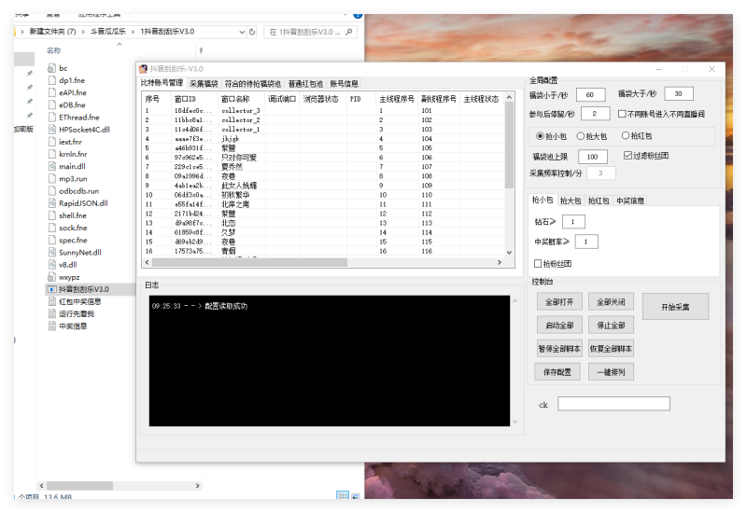Click the 一键排列 button
The image size is (747, 513).
coord(611,372)
